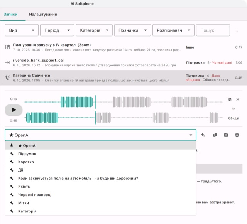This screenshot has width=247, height=224.
Task: Click the sparkle icon beside Дії
Action: pyautogui.click(x=12, y=170)
